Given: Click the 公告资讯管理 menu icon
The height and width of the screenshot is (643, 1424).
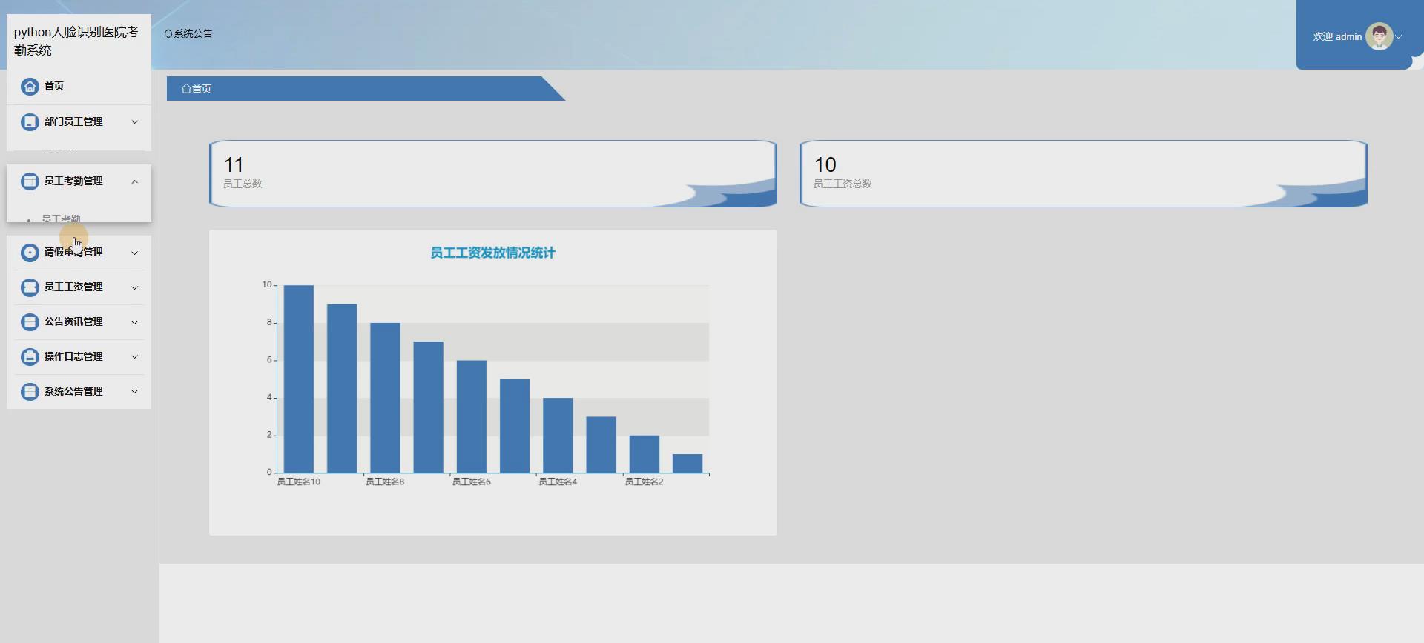Looking at the screenshot, I should pos(30,322).
